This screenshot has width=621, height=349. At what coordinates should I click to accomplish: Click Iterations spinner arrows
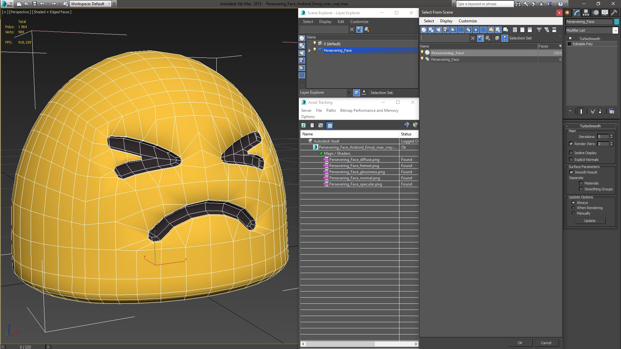click(x=611, y=137)
